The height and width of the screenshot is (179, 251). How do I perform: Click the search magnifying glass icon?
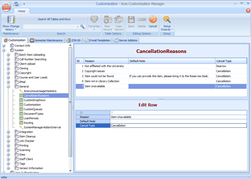tap(83, 26)
